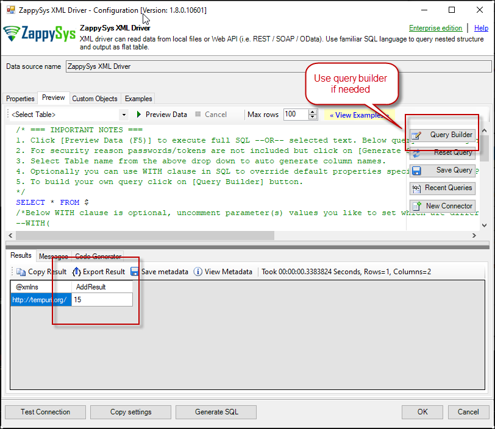Select the Preview tab
Viewport: 495px width, 429px height.
54,97
